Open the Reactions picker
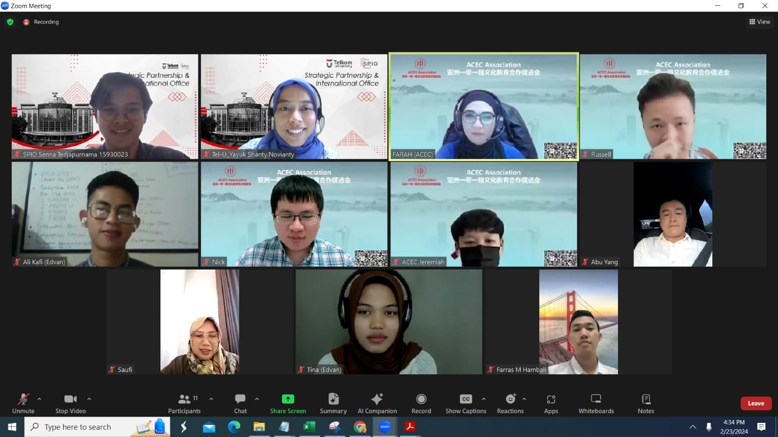 point(510,403)
